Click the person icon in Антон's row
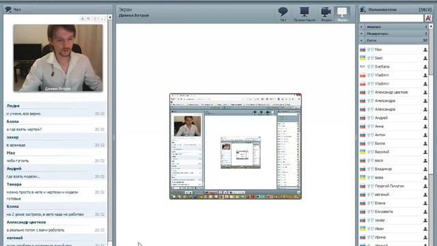Viewport: 437px width, 246px height. (425, 135)
